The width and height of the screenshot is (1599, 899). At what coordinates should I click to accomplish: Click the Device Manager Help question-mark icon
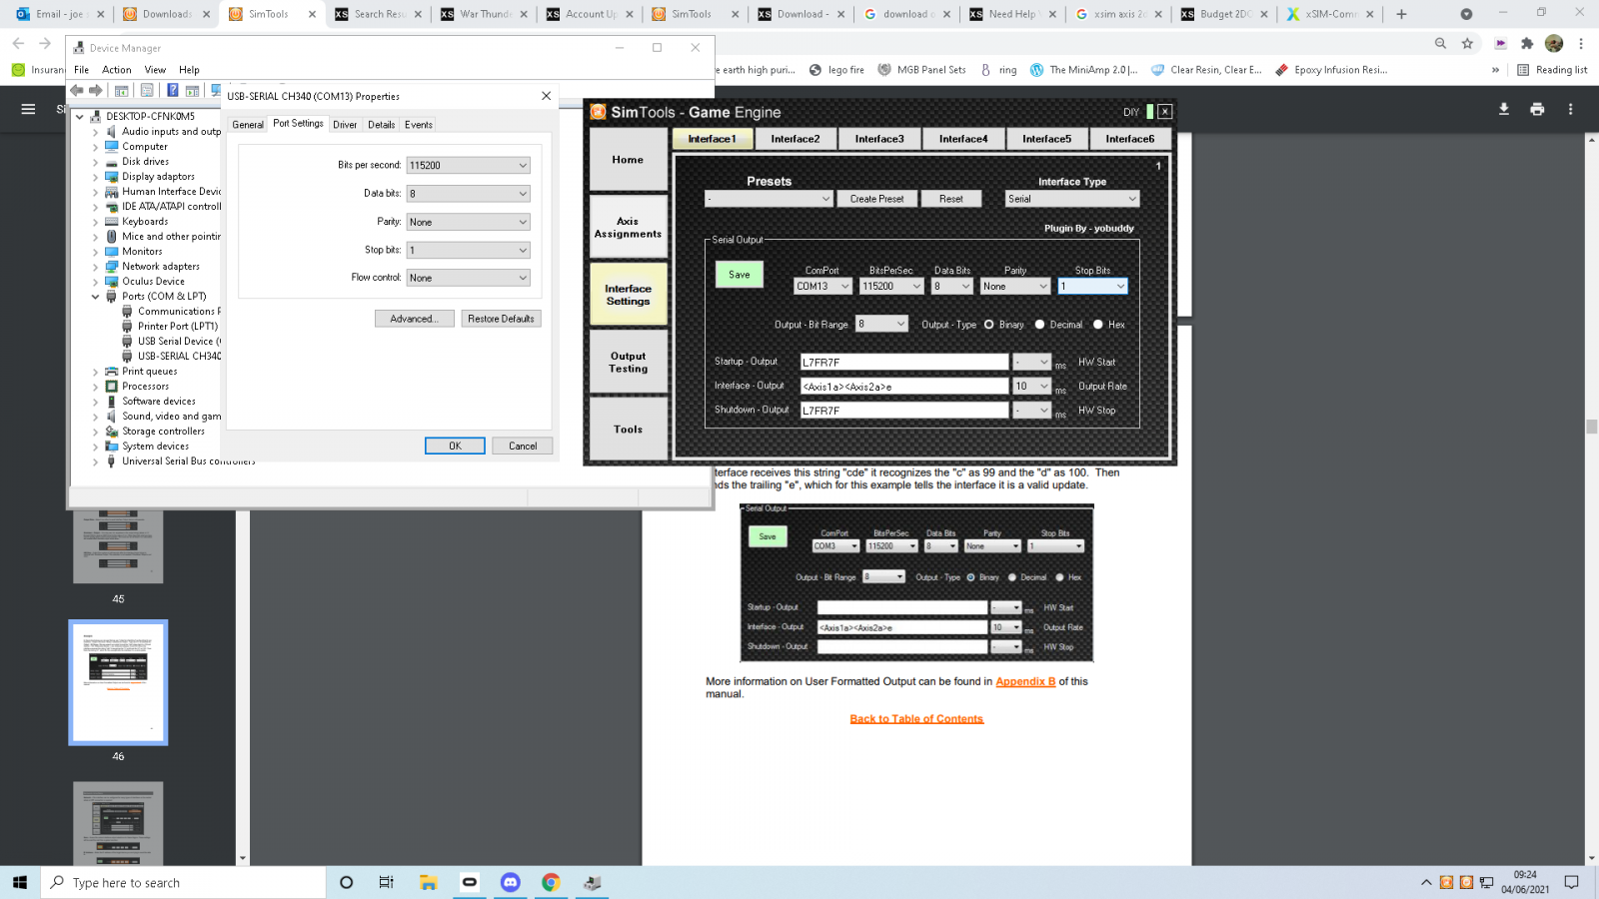(x=172, y=90)
